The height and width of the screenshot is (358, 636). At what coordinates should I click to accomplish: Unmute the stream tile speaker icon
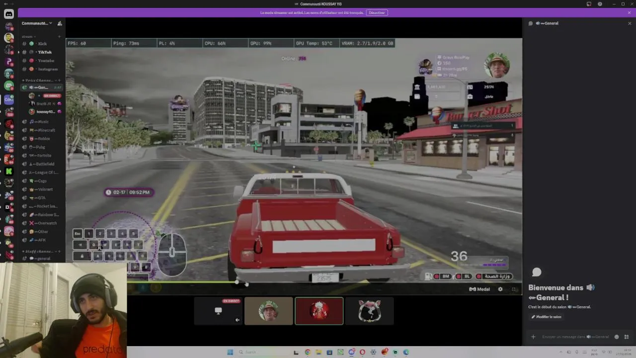click(x=237, y=320)
